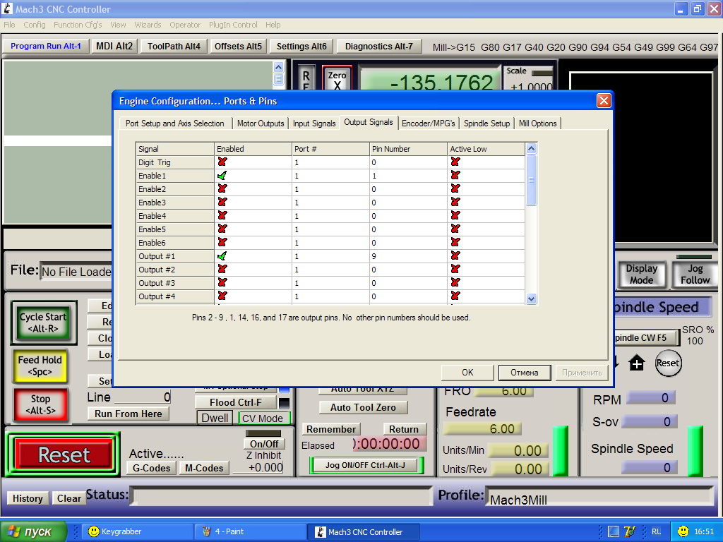Switch to MDI Alt2 screen
The image size is (723, 542).
[x=114, y=46]
